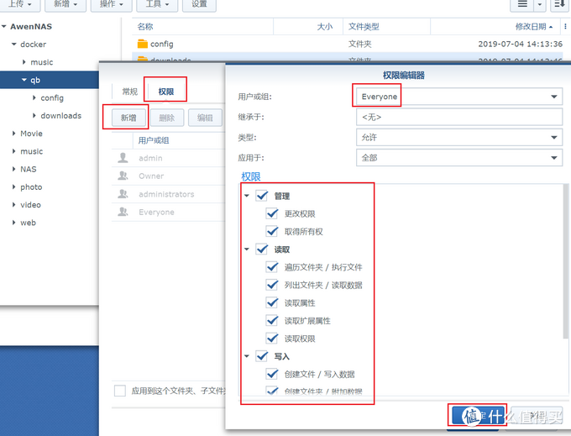Open the 应用于 全部 dropdown
571x436 pixels.
554,158
